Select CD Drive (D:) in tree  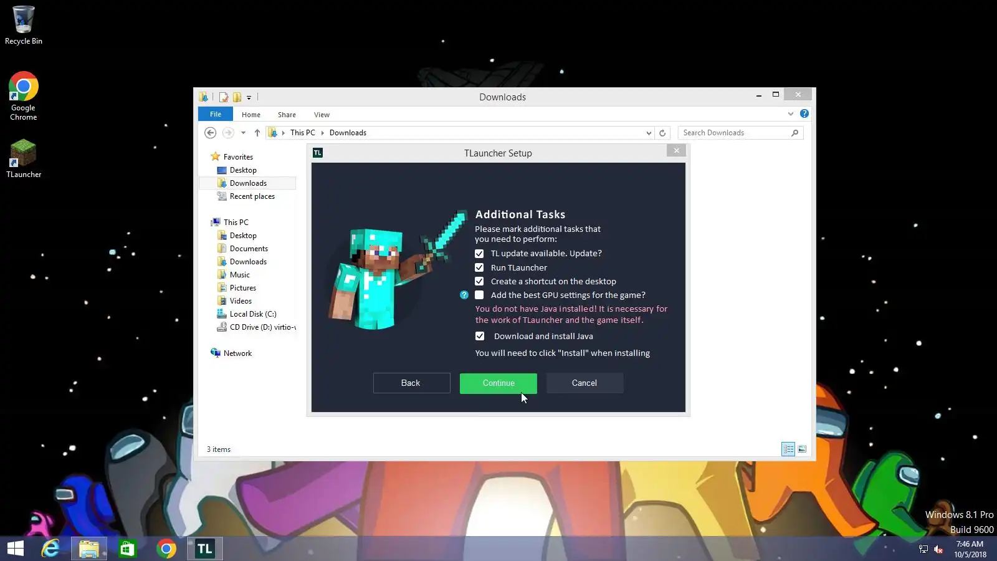coord(256,327)
